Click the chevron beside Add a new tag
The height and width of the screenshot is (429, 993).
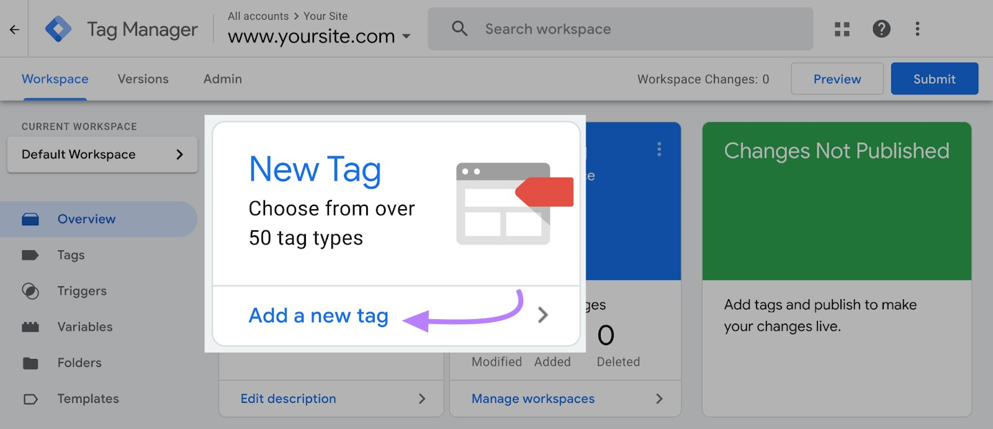[x=543, y=315]
